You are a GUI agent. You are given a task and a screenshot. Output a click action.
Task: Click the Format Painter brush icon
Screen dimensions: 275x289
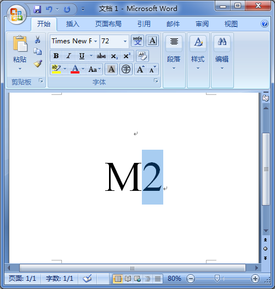pos(38,64)
